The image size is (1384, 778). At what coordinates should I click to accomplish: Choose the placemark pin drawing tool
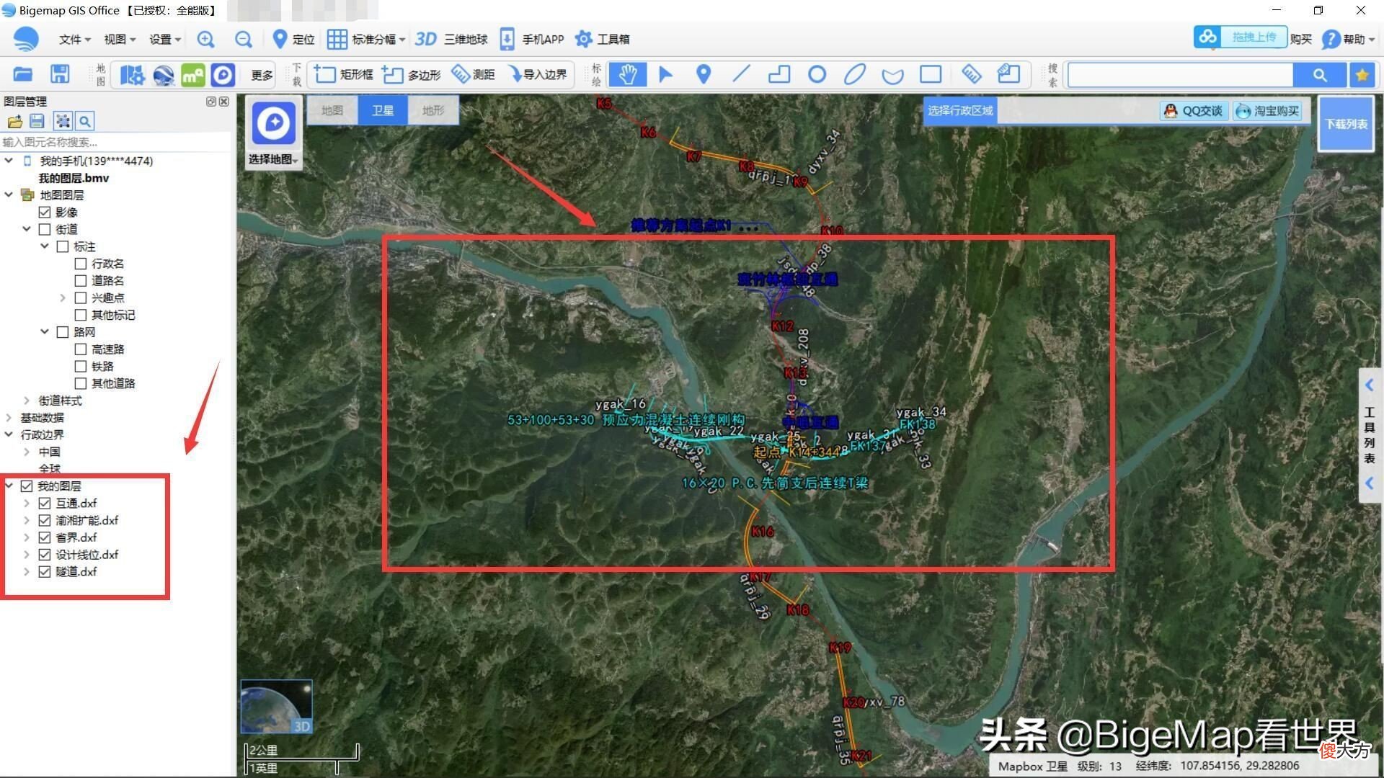click(704, 74)
